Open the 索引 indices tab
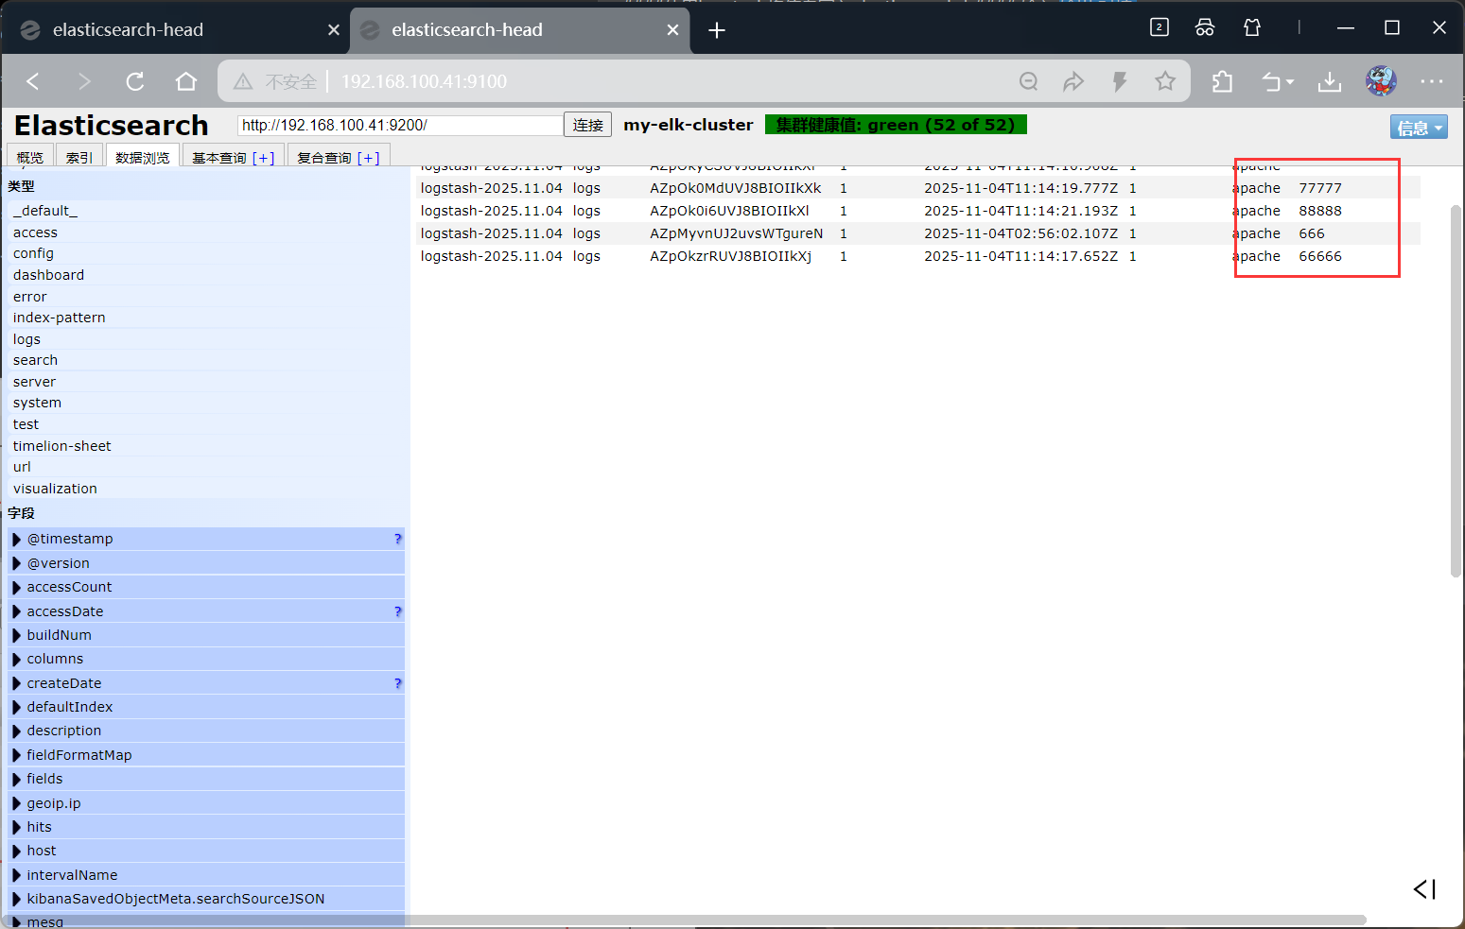The width and height of the screenshot is (1465, 929). [x=79, y=157]
